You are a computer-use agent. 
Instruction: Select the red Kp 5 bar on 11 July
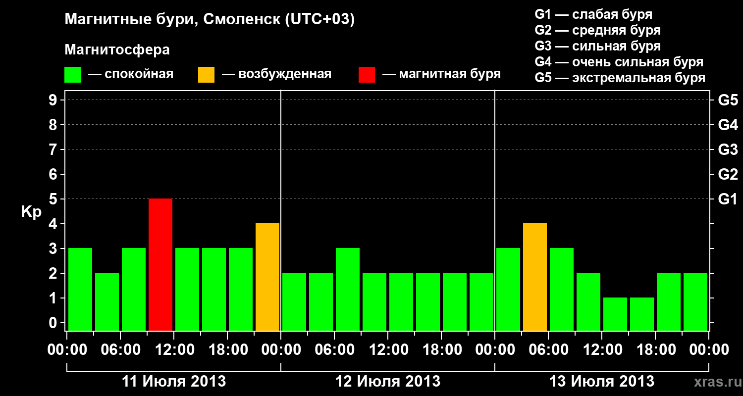pos(160,264)
